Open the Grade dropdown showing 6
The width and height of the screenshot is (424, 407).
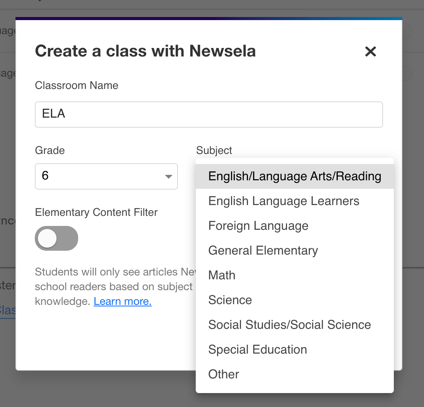[x=101, y=176]
